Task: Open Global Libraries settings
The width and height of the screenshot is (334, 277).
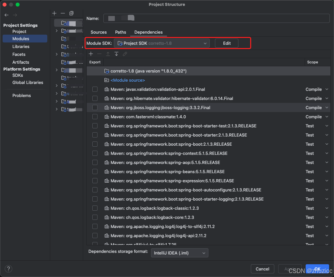Action: [28, 82]
